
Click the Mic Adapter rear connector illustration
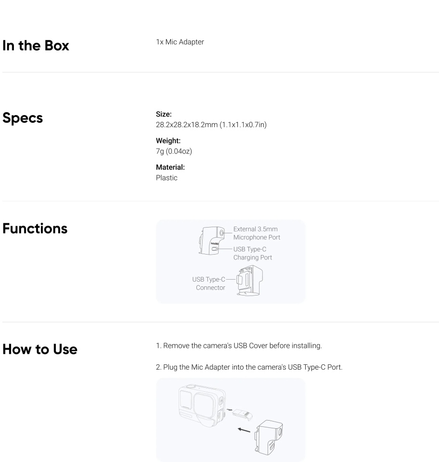[x=249, y=281]
